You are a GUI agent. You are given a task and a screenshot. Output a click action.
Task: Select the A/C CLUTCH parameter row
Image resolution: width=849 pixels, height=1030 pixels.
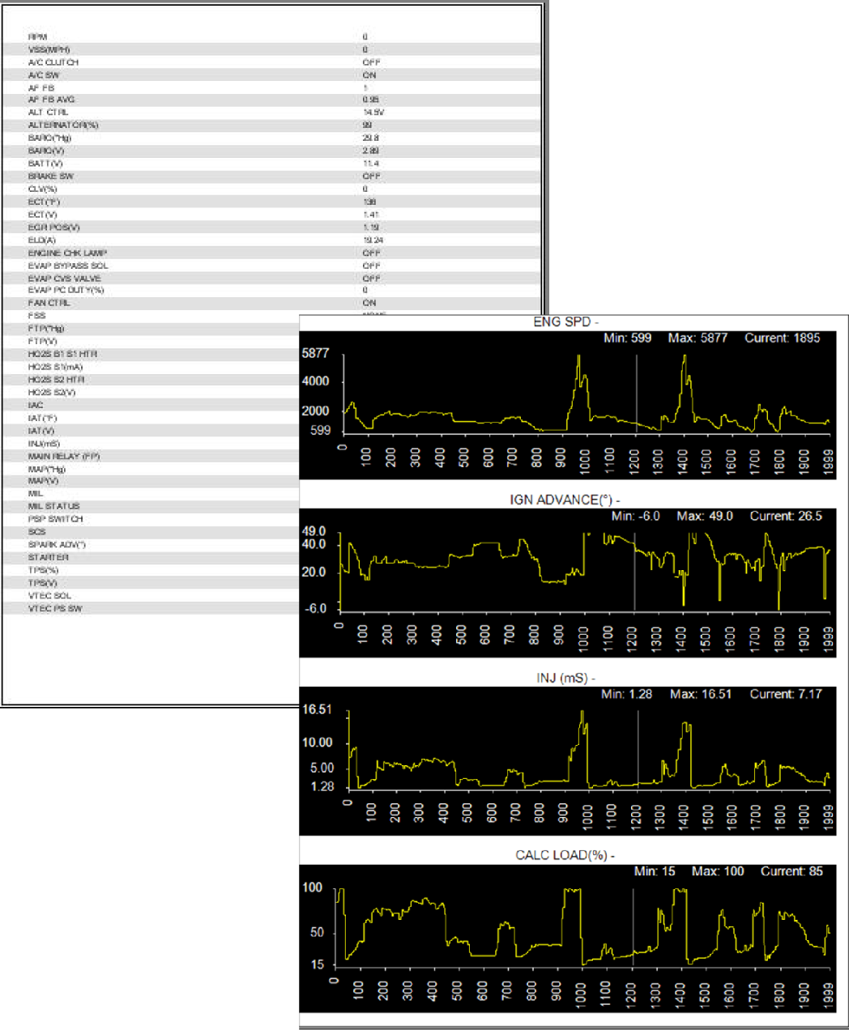tap(53, 62)
